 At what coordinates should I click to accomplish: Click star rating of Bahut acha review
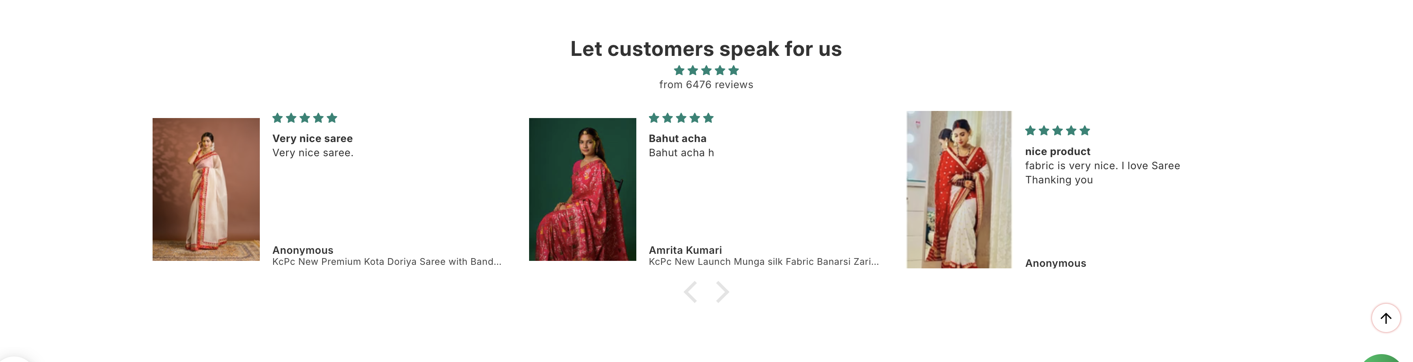[x=681, y=118]
